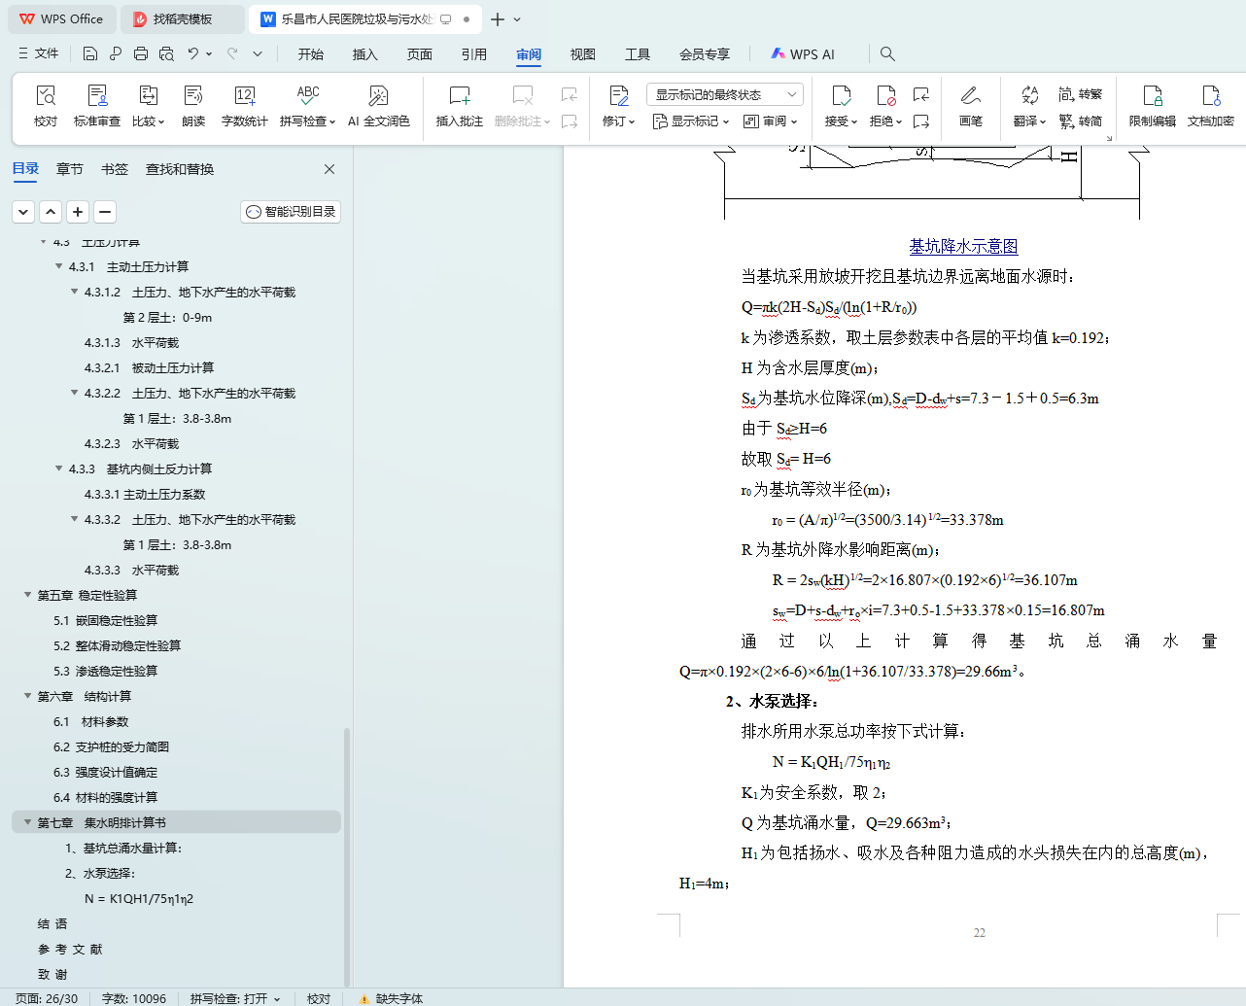The height and width of the screenshot is (1006, 1246).
Task: Open the 审阅 review pane dropdown
Action: pyautogui.click(x=770, y=121)
